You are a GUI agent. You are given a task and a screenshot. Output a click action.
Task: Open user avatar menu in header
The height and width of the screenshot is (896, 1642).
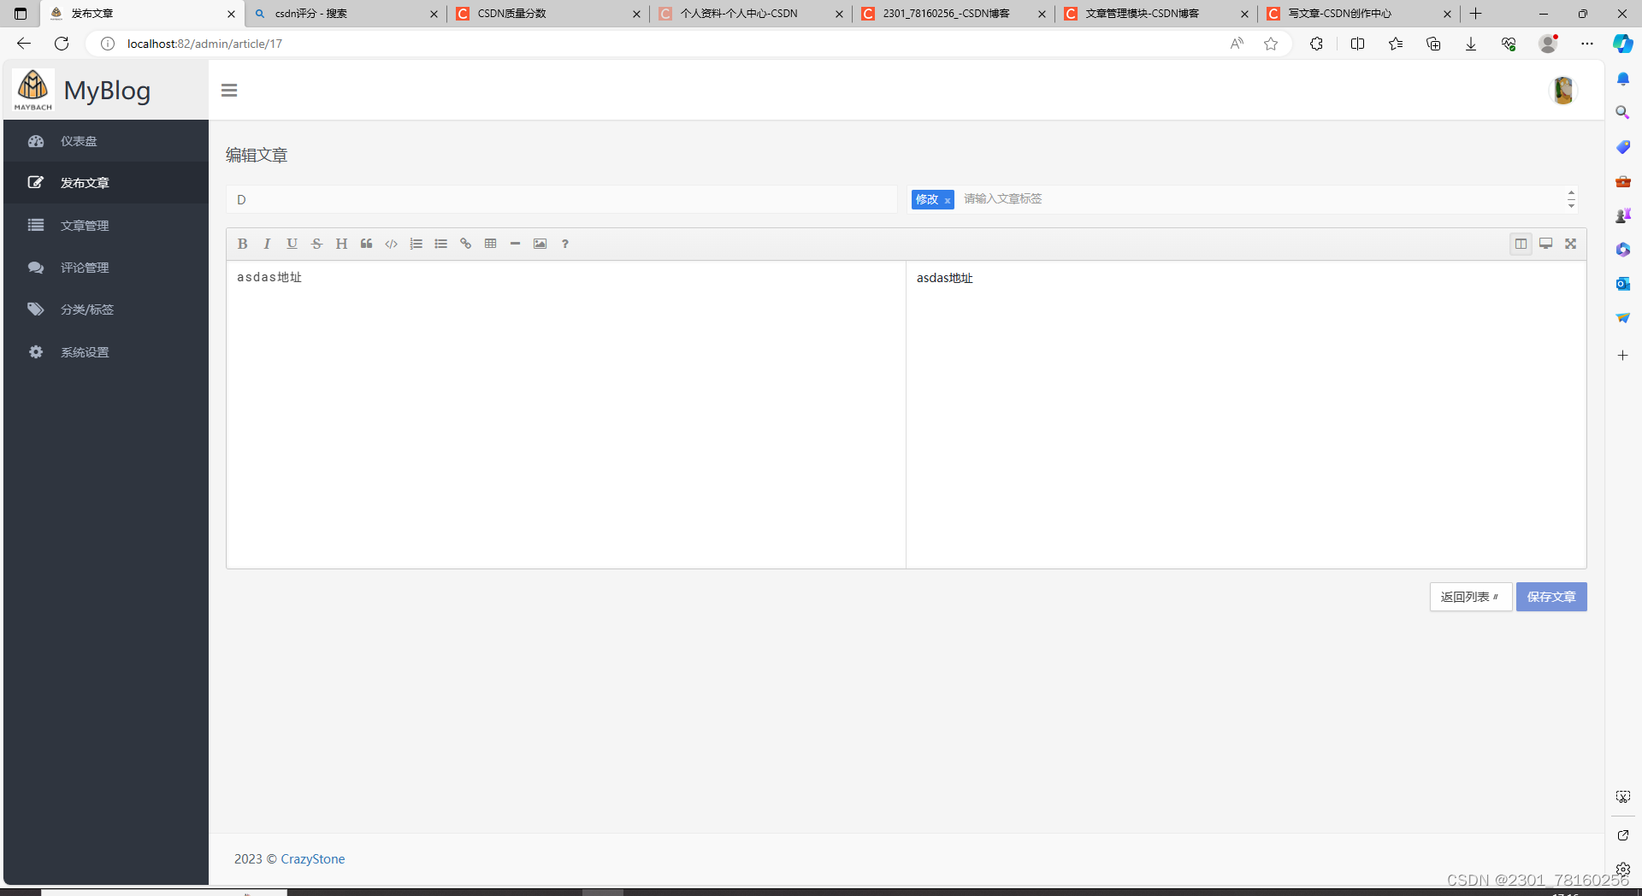coord(1563,90)
